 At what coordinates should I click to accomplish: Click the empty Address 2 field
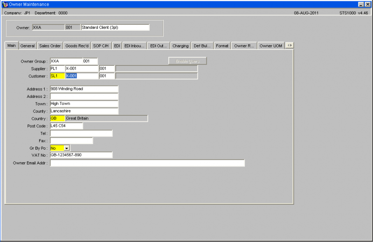pos(84,97)
